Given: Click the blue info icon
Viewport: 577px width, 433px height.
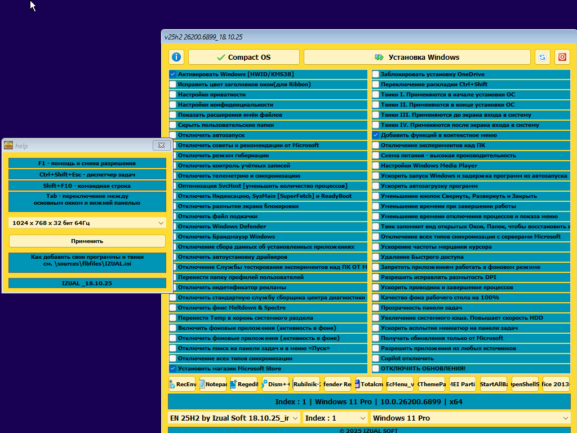Looking at the screenshot, I should (176, 57).
